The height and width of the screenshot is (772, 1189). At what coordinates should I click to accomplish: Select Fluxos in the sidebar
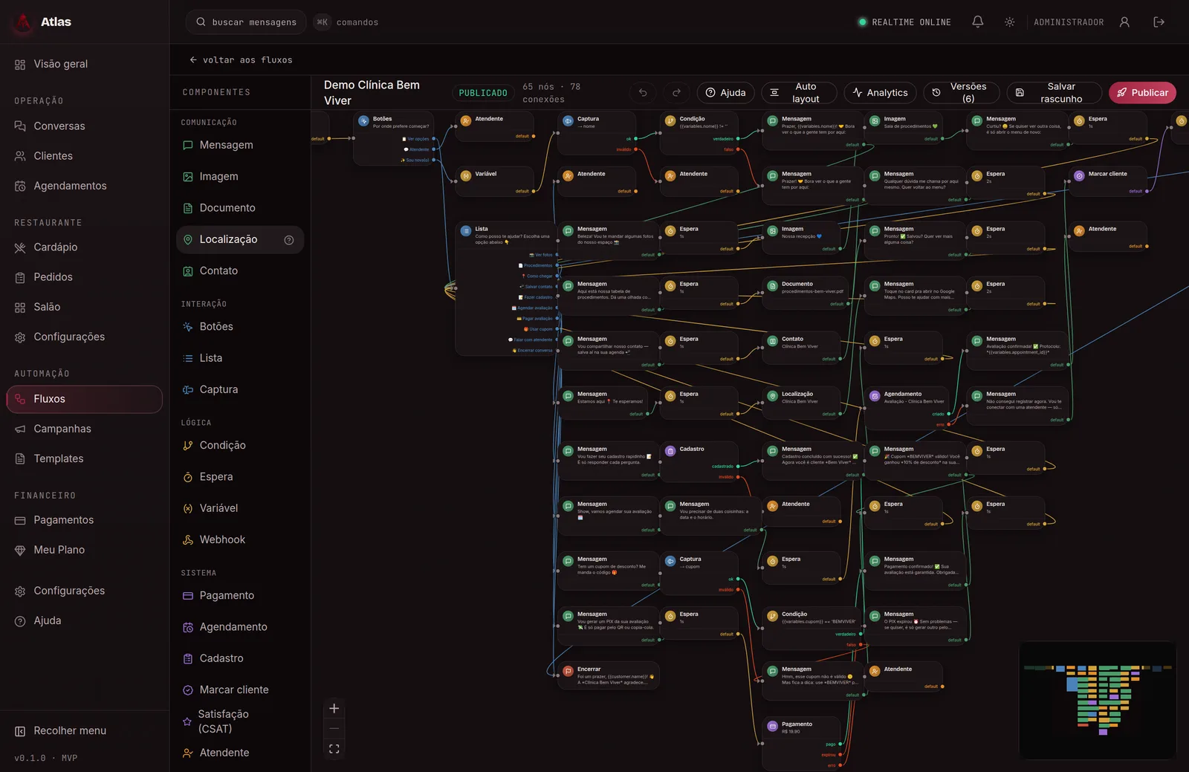(x=84, y=399)
